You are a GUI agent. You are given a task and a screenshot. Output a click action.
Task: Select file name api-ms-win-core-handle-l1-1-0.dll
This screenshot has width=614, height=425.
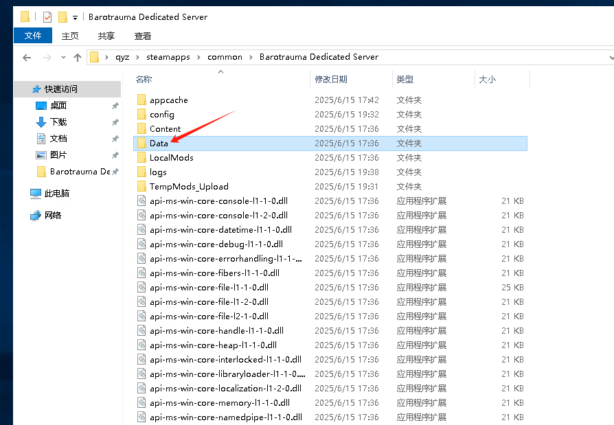pos(216,331)
